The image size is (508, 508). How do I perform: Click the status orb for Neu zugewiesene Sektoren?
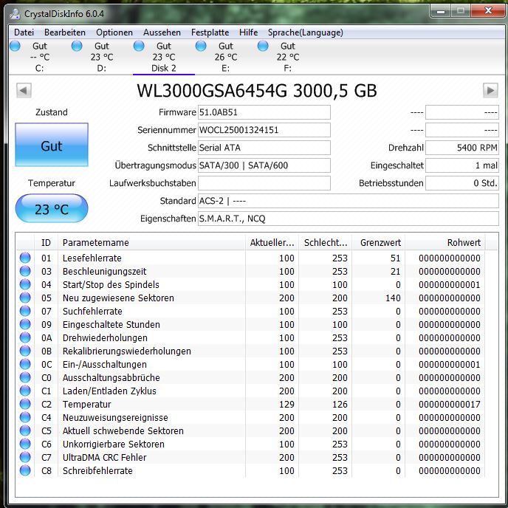[25, 298]
